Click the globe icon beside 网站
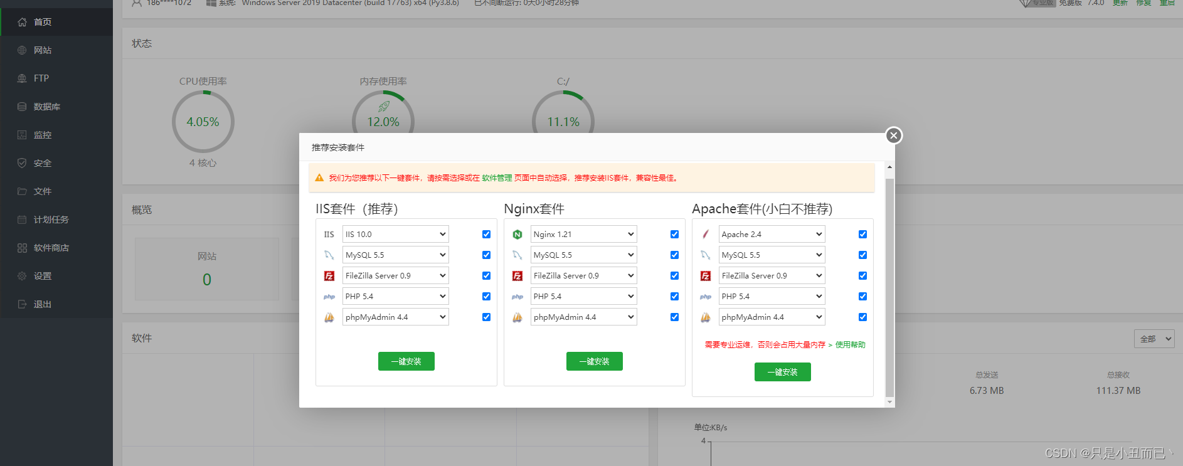The width and height of the screenshot is (1183, 466). pos(22,50)
